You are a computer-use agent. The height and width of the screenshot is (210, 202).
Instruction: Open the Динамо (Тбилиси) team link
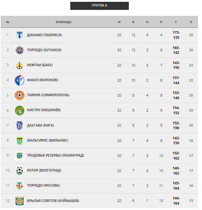click(x=45, y=35)
